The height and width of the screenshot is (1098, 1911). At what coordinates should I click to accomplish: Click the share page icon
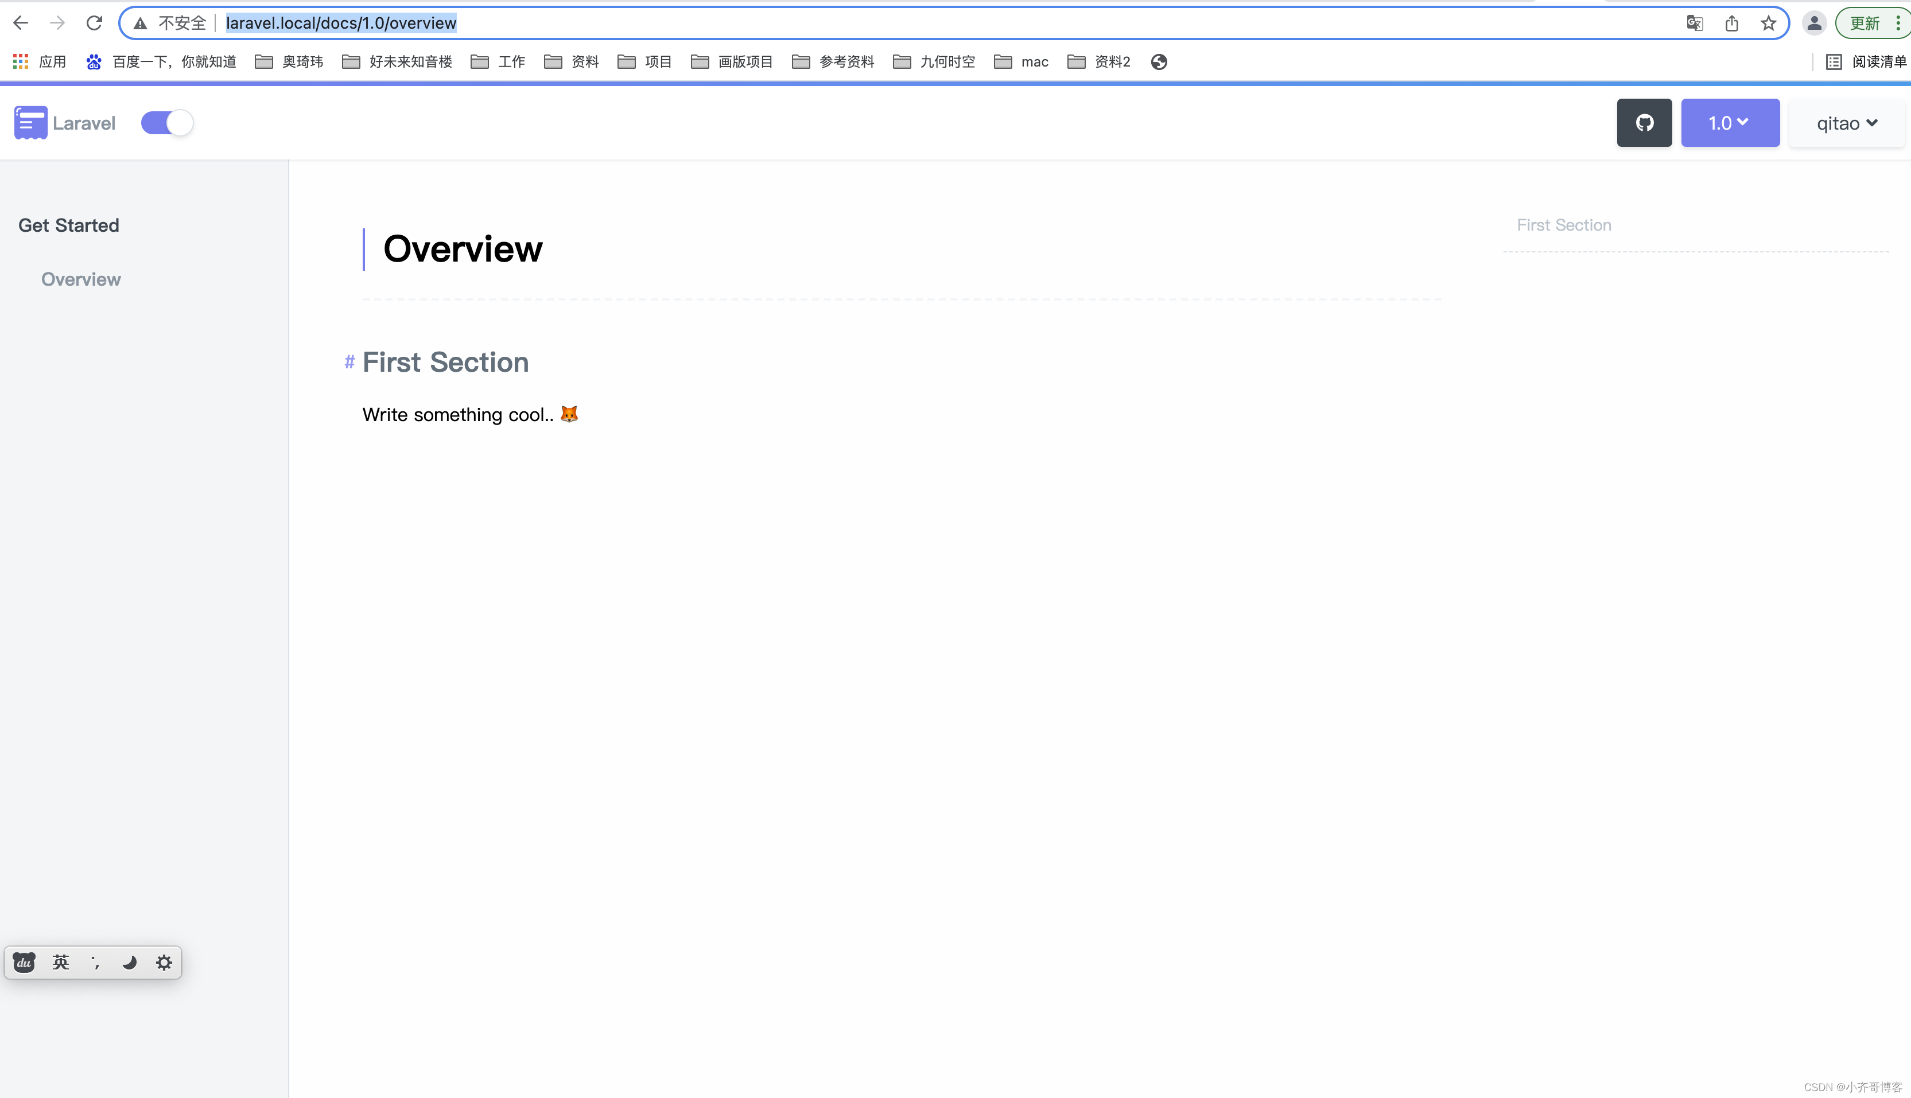point(1731,24)
